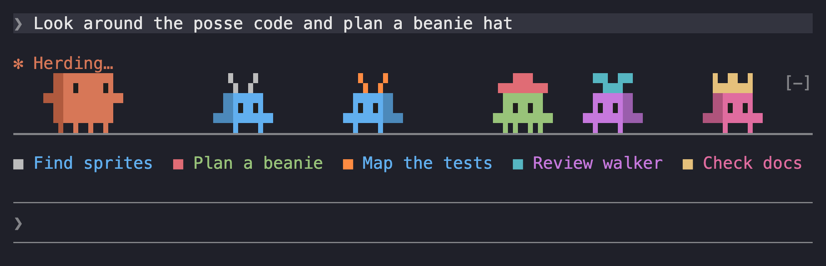Click the gray square beside Find sprites
The image size is (826, 266).
pos(18,165)
